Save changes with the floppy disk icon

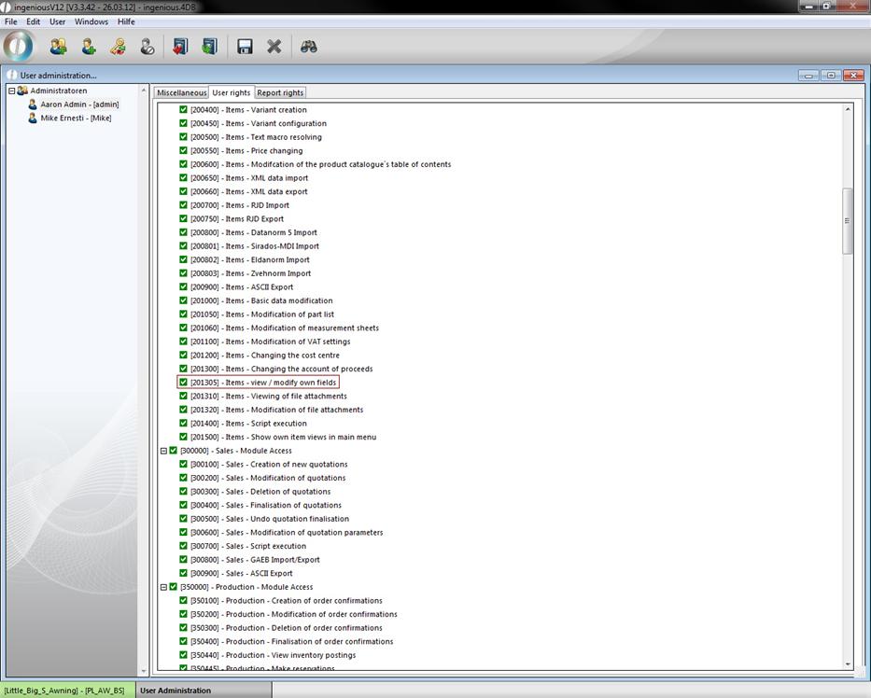(x=245, y=47)
